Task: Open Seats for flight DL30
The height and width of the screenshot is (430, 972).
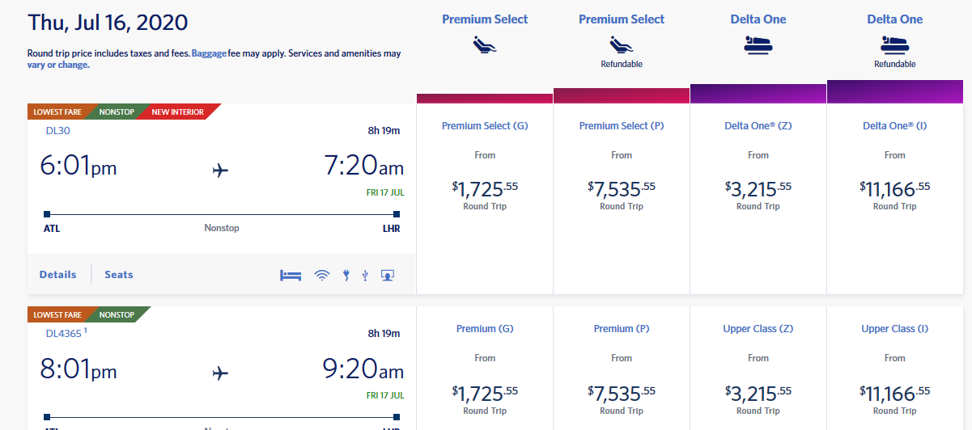Action: click(119, 275)
